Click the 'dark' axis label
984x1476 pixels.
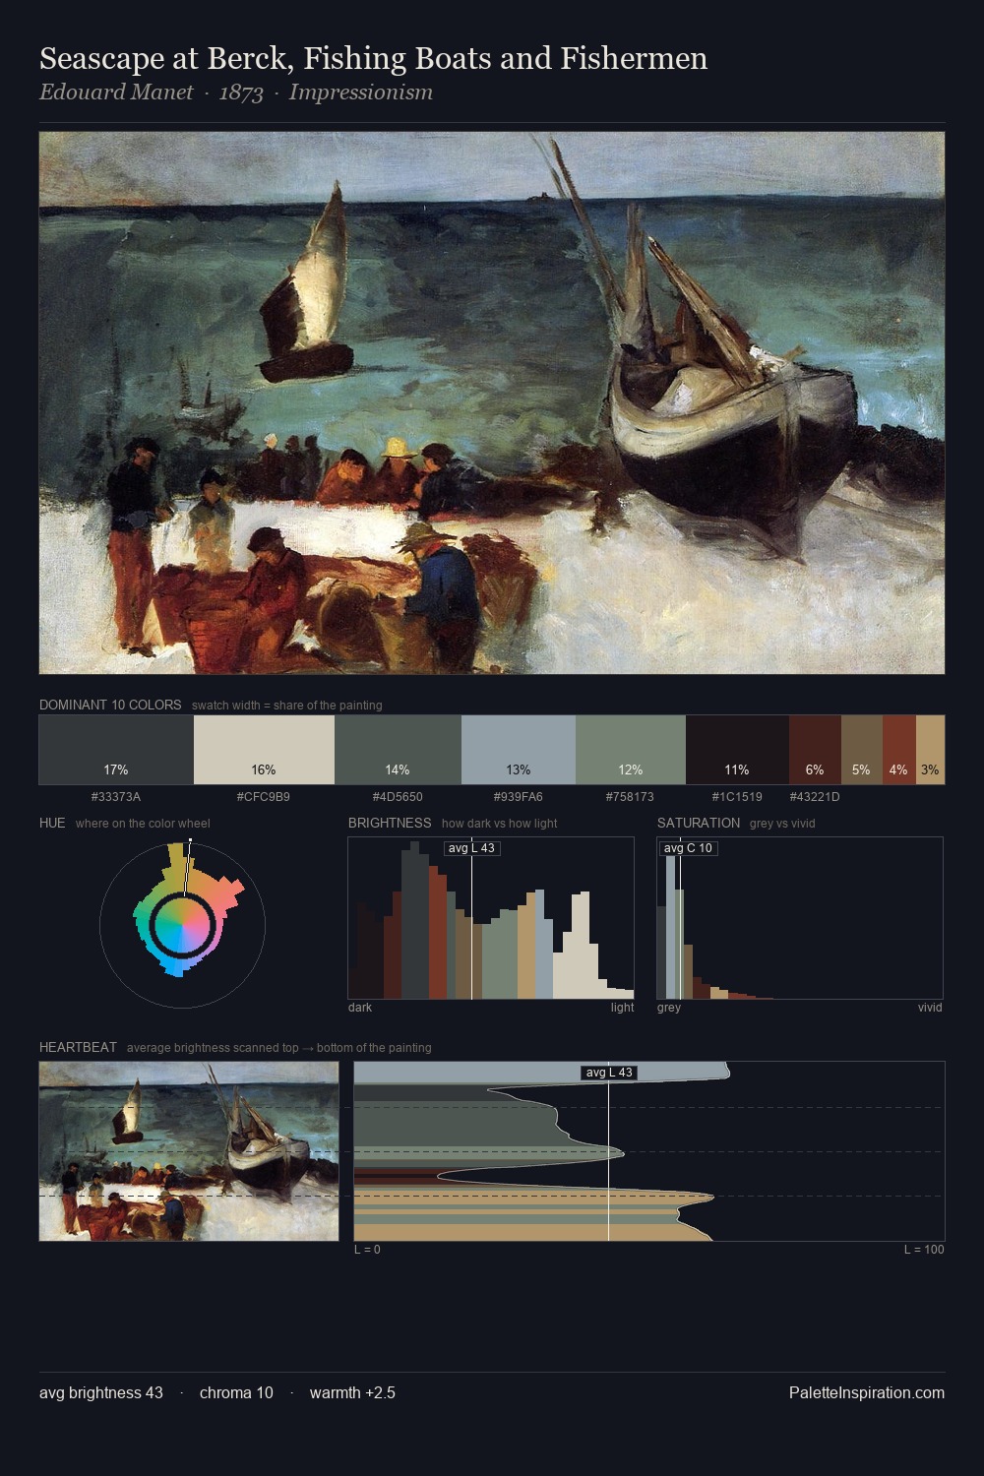click(x=360, y=1008)
